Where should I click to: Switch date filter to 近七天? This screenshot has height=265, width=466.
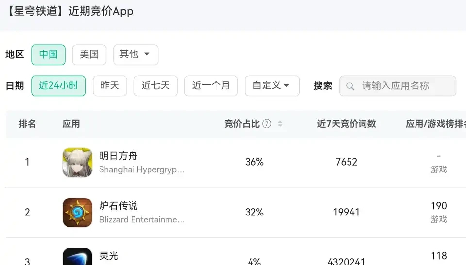(155, 86)
